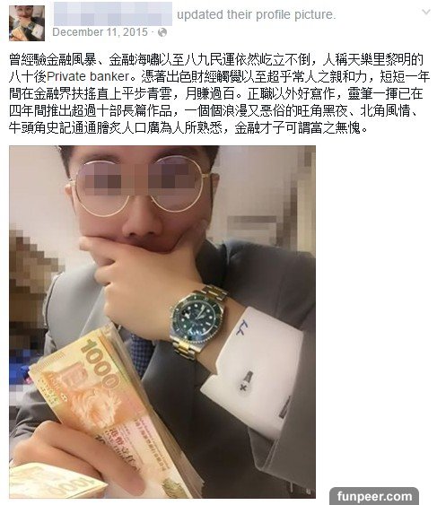The height and width of the screenshot is (505, 437).
Task: Click the 1000 banknote bundle
Action: 116,409
